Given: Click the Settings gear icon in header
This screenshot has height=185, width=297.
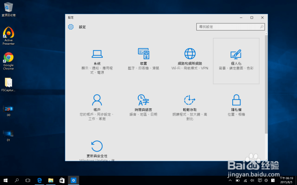Looking at the screenshot, I should [x=71, y=27].
